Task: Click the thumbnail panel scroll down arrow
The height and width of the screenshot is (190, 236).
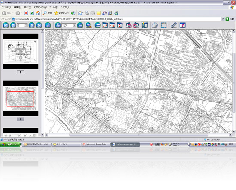Action: coord(42,135)
